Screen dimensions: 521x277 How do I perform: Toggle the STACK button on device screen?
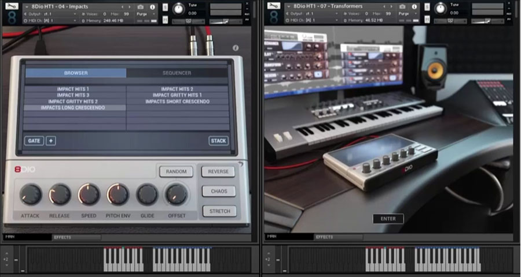tap(218, 141)
